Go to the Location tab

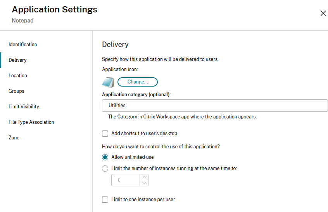(x=18, y=76)
